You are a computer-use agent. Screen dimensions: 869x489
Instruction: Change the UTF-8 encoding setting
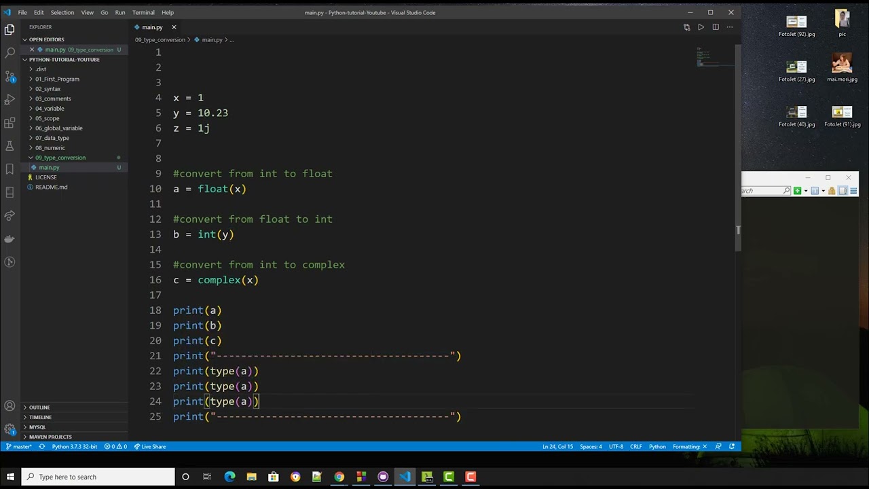pyautogui.click(x=616, y=447)
